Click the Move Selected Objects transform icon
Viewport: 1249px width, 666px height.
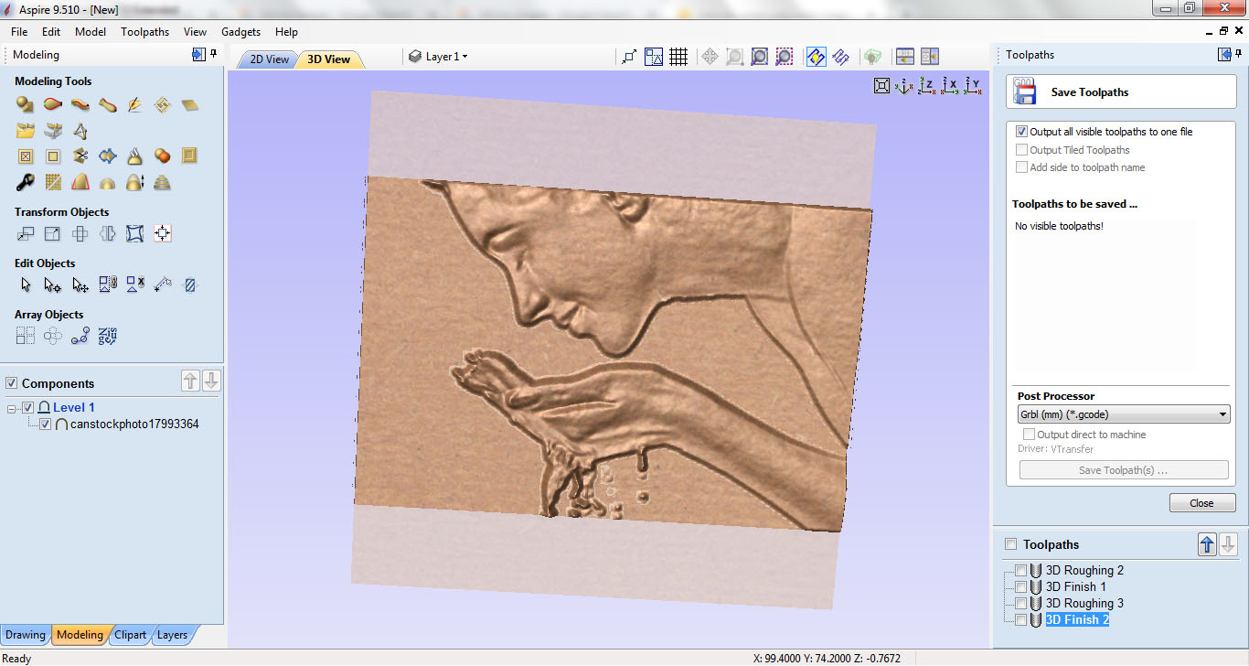point(26,233)
